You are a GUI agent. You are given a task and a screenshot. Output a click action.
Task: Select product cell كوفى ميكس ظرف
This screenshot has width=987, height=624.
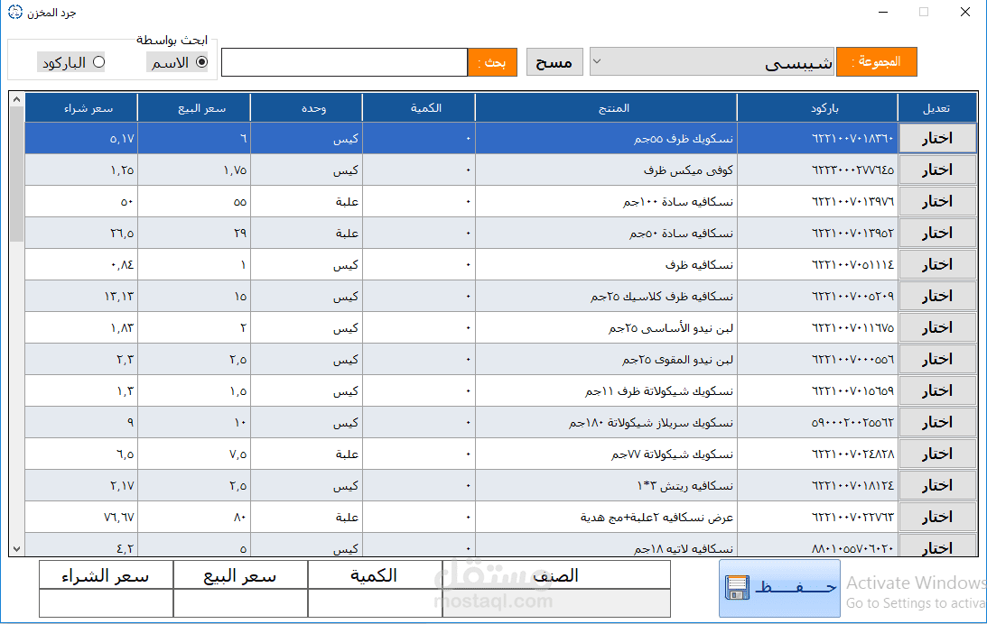point(606,170)
